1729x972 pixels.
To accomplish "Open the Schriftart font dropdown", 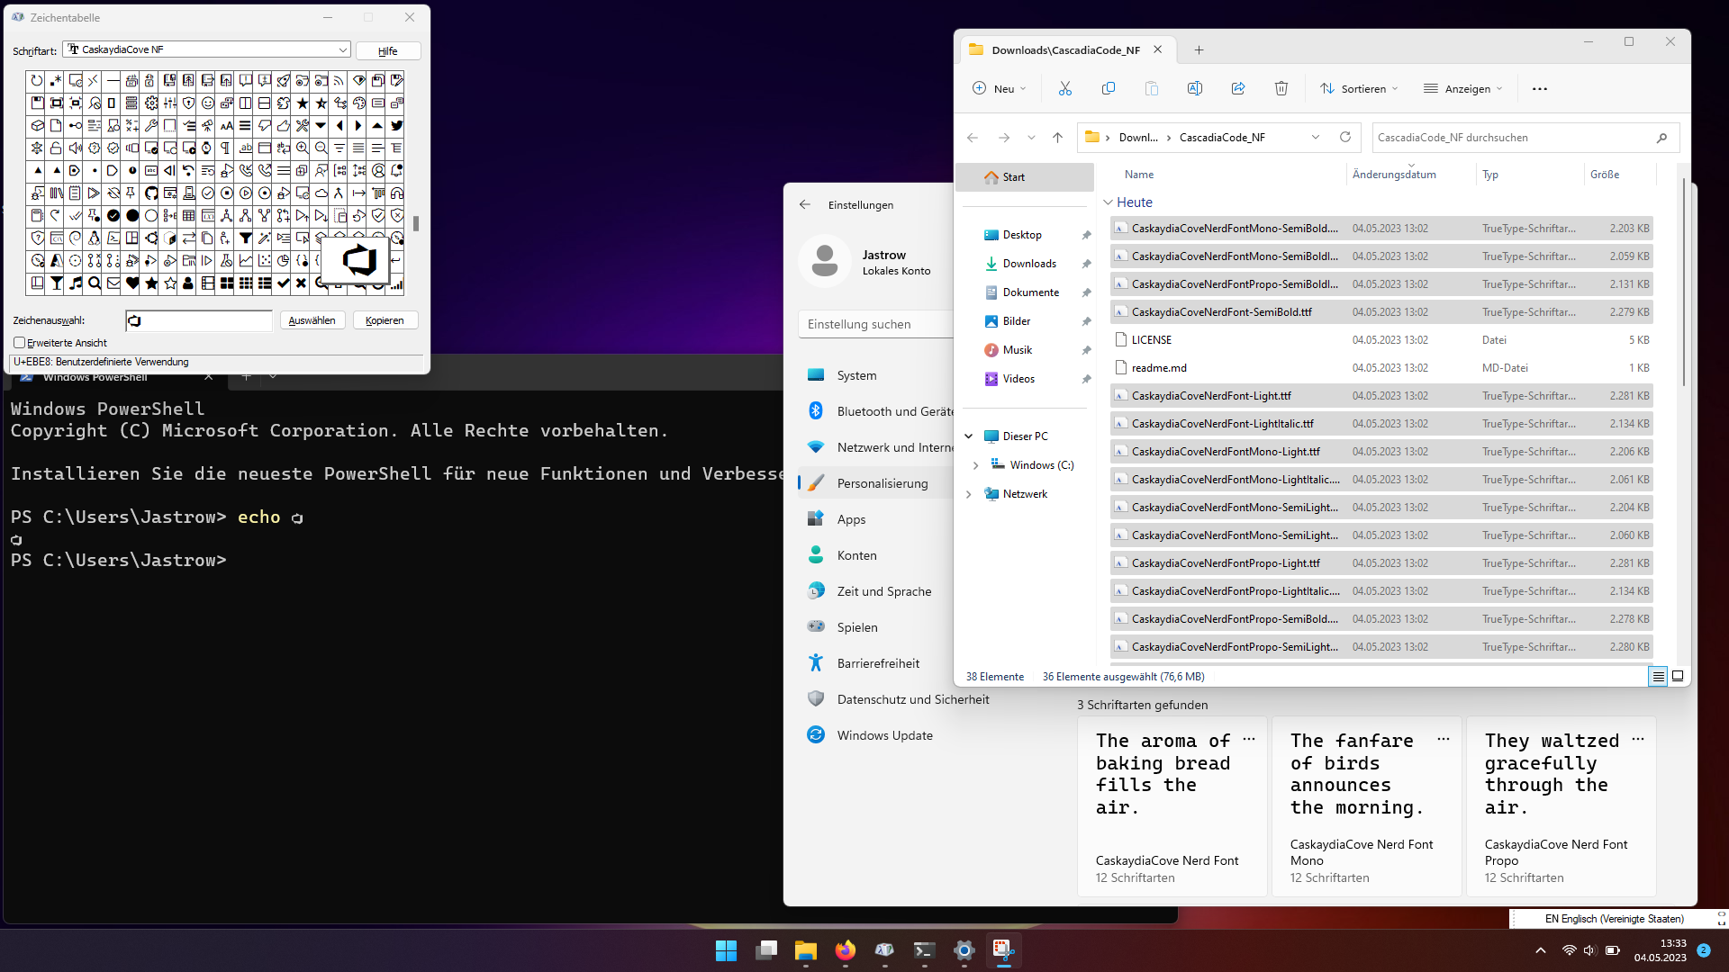I will pos(342,49).
